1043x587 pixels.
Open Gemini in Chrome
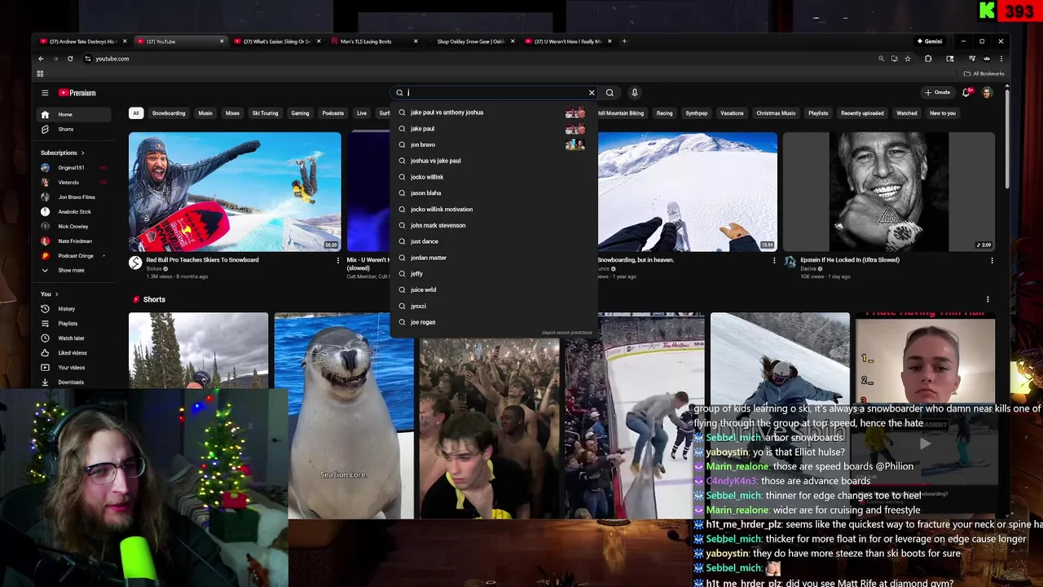pyautogui.click(x=930, y=41)
